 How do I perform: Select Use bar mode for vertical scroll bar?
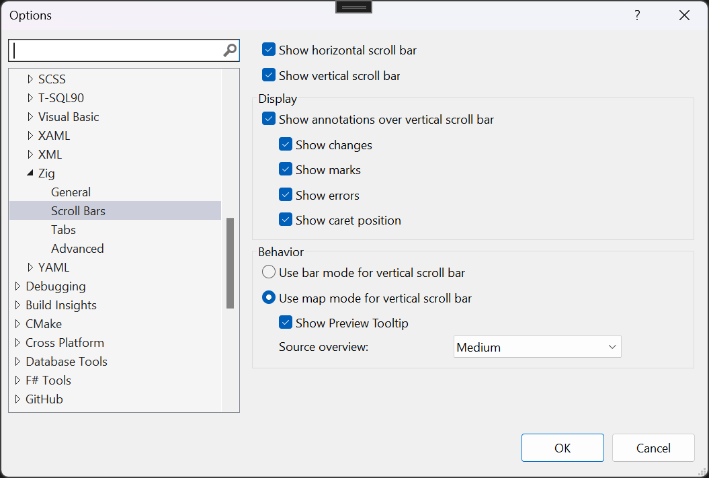(x=269, y=272)
